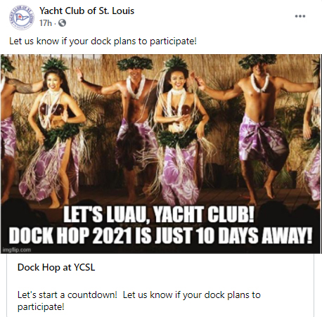Open the Yacht Club of St. Louis page name
Viewport: 322px width, 317px height.
click(x=86, y=11)
